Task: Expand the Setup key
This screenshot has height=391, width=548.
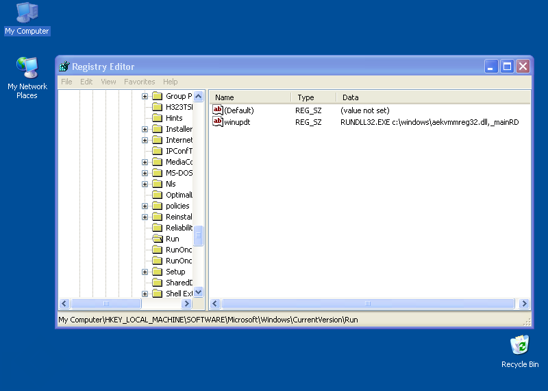Action: (145, 272)
